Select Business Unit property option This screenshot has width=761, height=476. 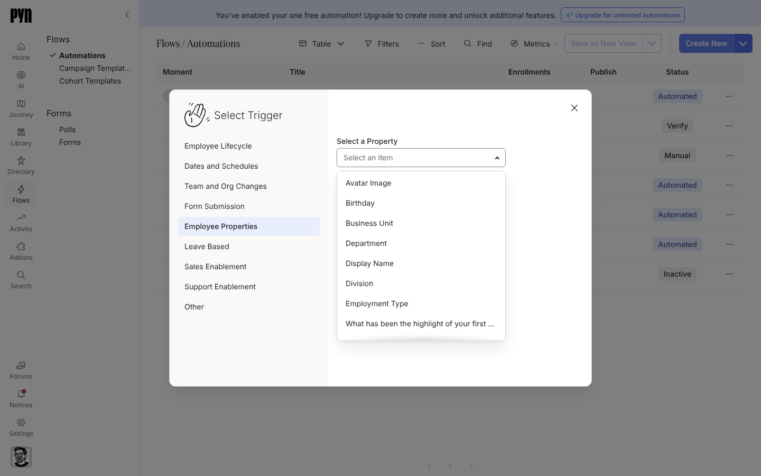[x=421, y=223]
